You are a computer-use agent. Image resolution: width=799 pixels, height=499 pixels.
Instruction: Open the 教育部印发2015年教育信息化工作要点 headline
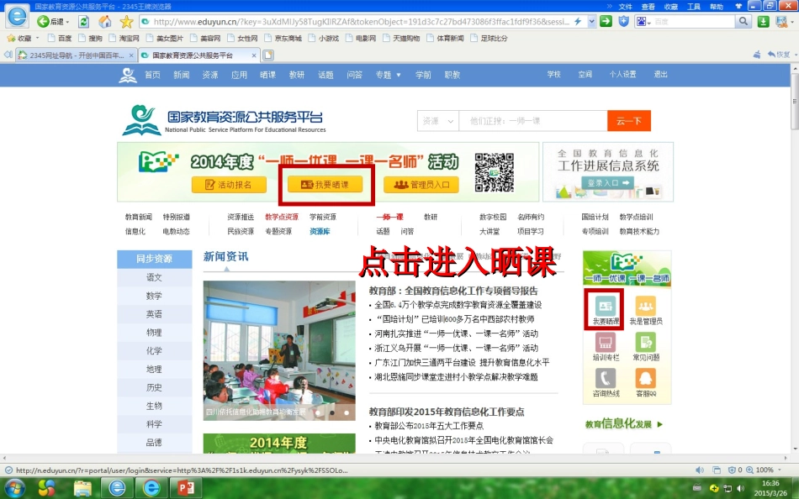(447, 412)
